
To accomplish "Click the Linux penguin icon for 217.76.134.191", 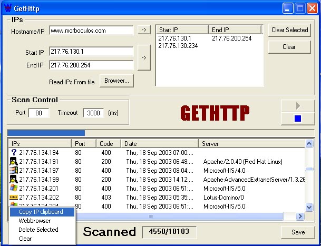I will 14,161.
